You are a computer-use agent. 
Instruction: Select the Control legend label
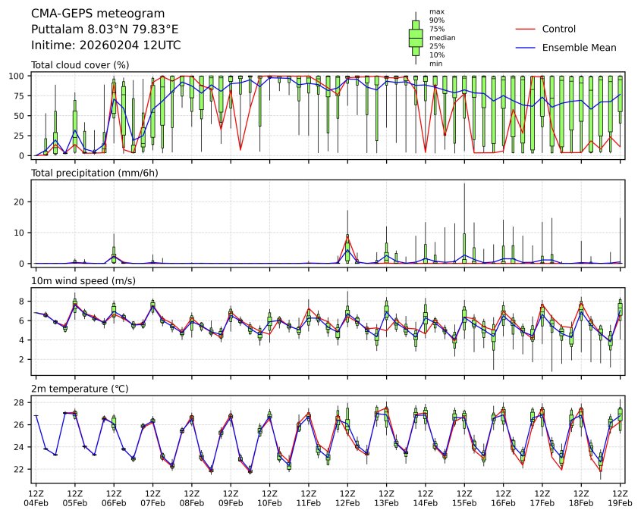coord(558,30)
